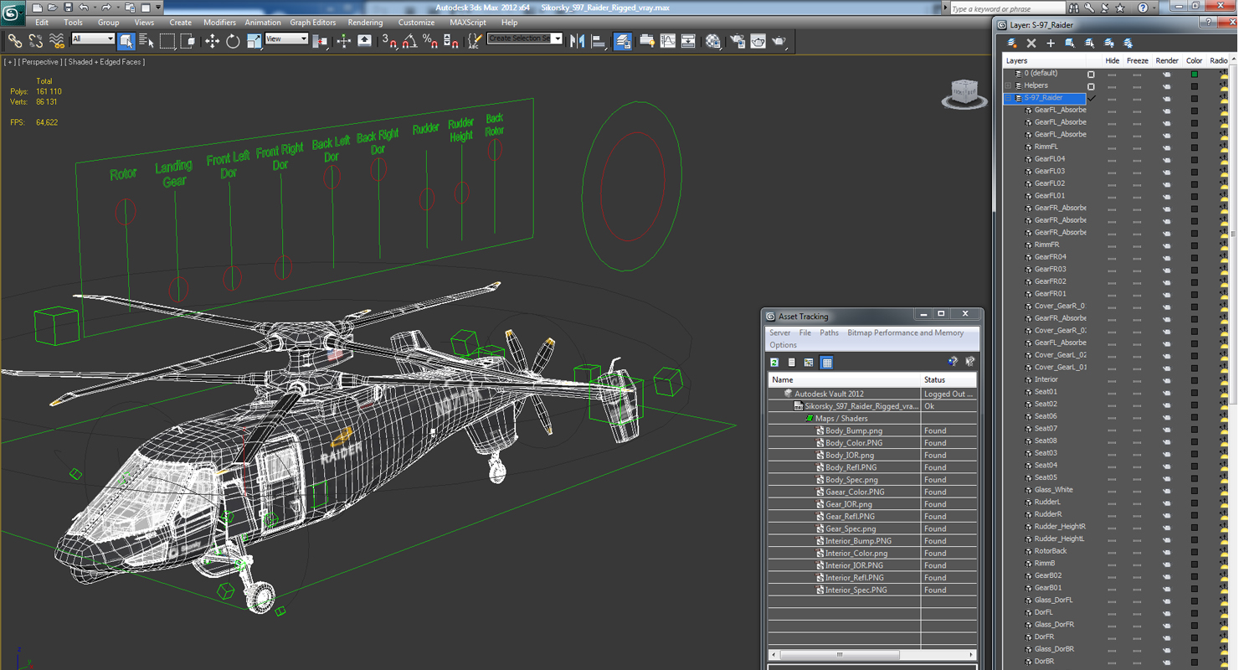Click Select Highlighted Objects and Layers icon
The width and height of the screenshot is (1239, 670).
point(1070,43)
